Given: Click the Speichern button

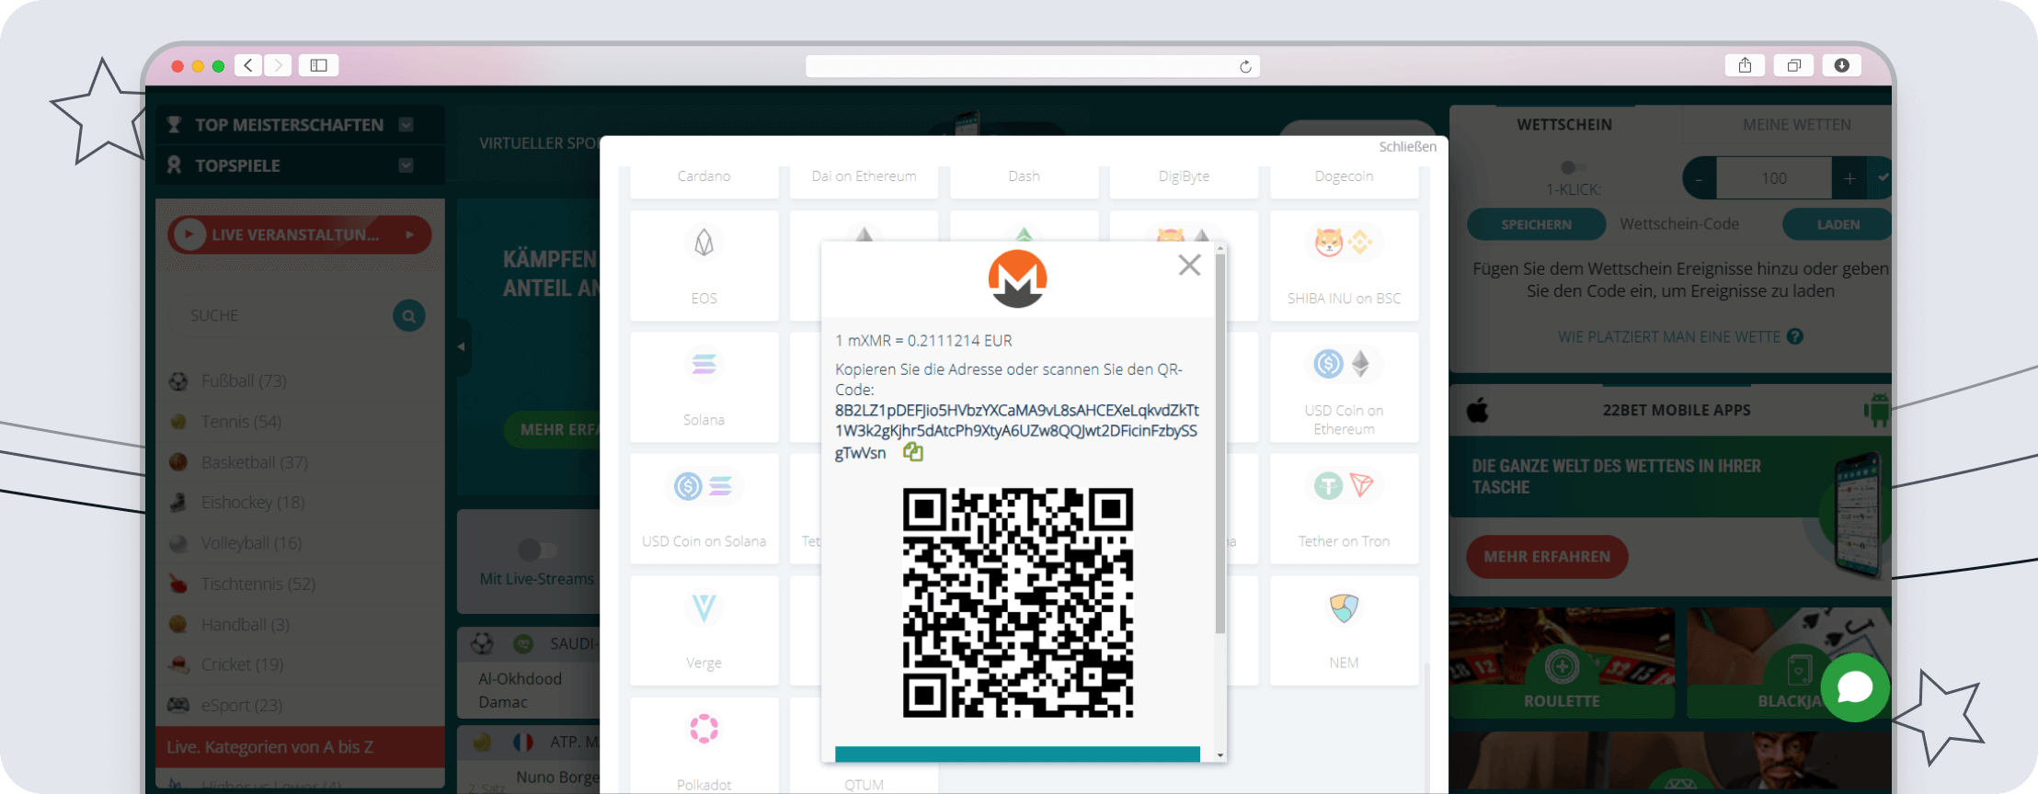Looking at the screenshot, I should tap(1536, 224).
